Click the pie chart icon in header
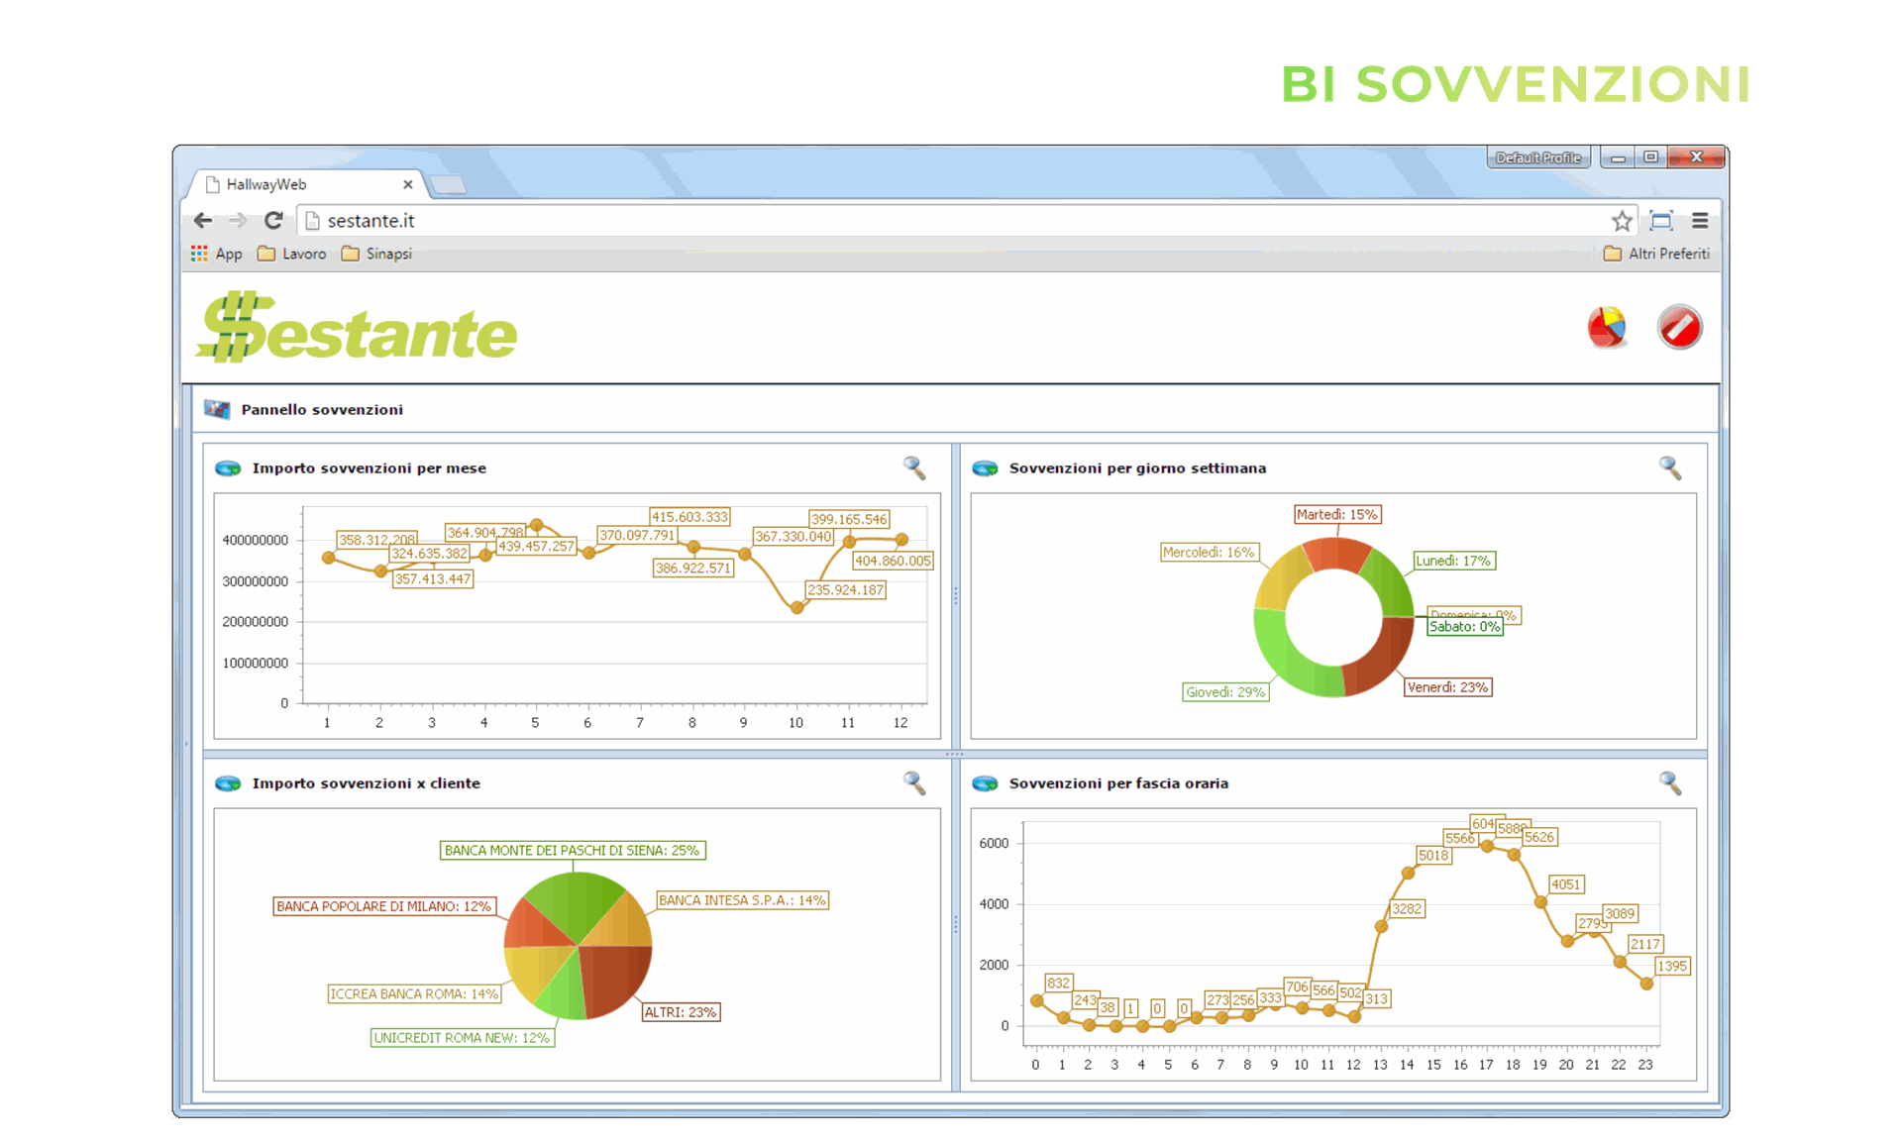 coord(1606,328)
